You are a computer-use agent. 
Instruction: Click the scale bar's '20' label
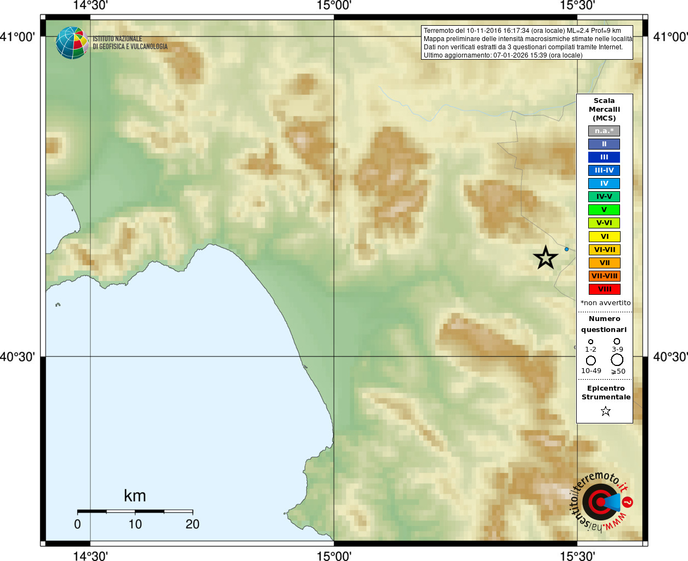click(192, 524)
